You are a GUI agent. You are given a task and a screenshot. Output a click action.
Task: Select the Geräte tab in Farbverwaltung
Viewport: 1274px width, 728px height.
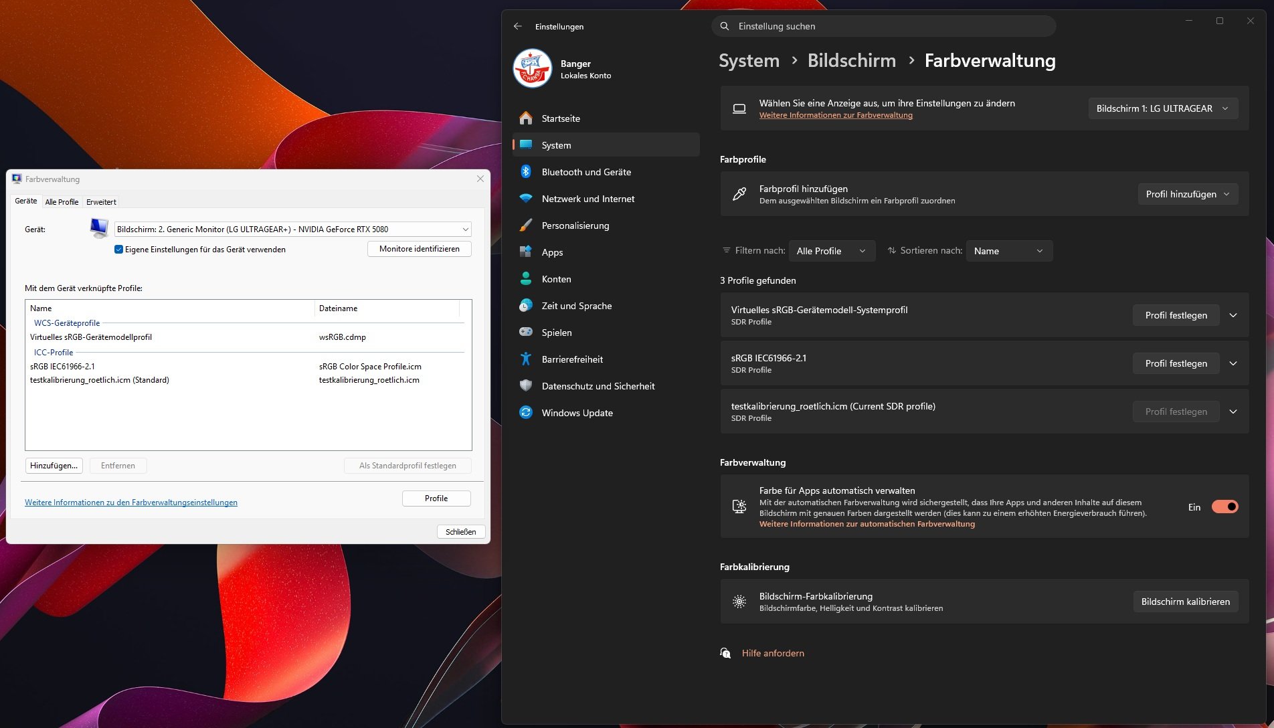pyautogui.click(x=26, y=201)
